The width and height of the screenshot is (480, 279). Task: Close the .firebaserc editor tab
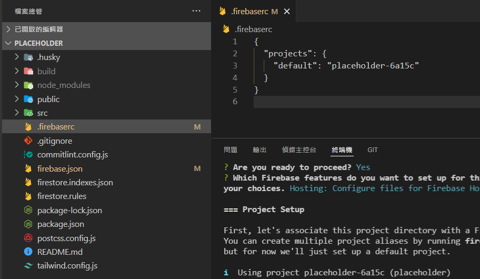point(287,11)
